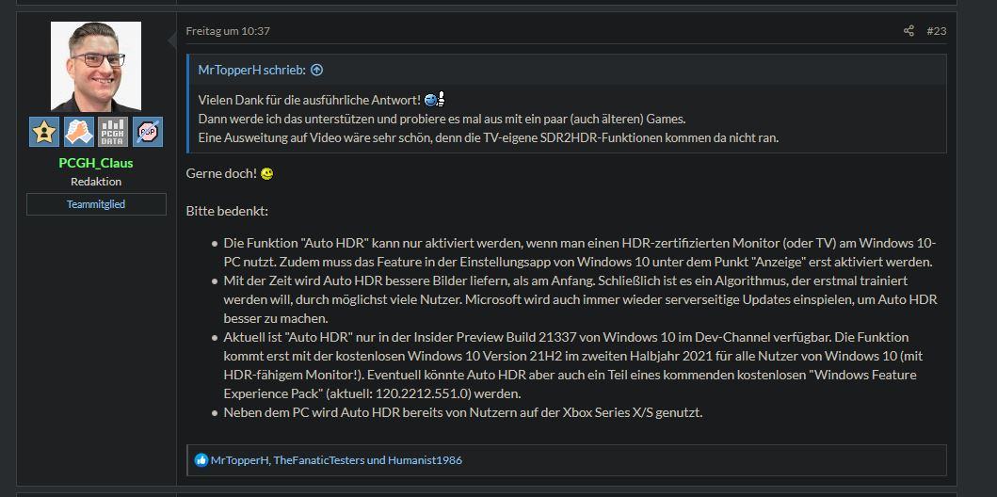Click quote line starting 'Eine Ausweitung auf Video'
Viewport: 997px width, 497px height.
(489, 138)
